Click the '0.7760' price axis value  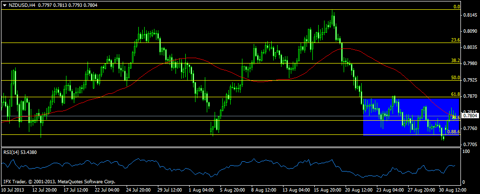[x=471, y=128]
